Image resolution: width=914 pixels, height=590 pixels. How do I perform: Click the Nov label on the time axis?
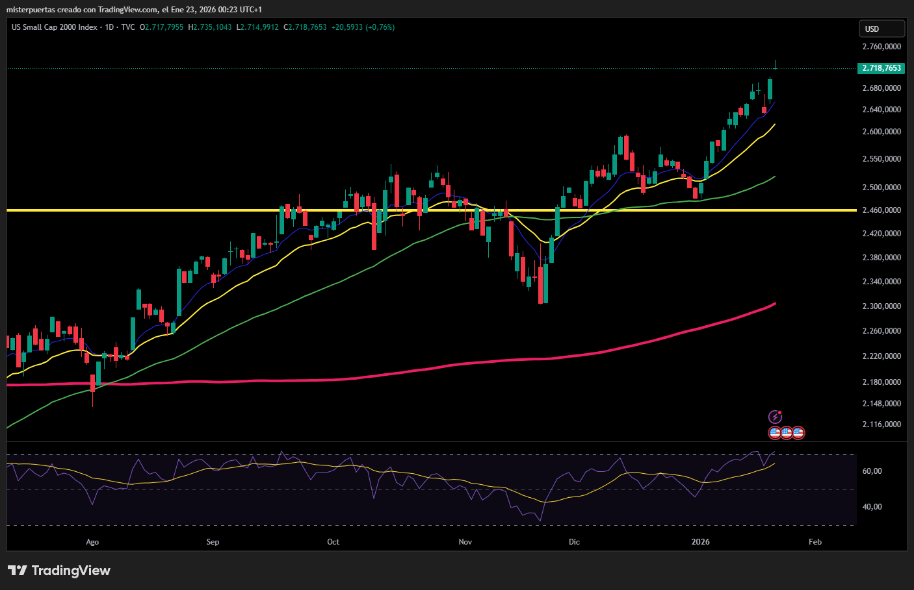pos(465,542)
